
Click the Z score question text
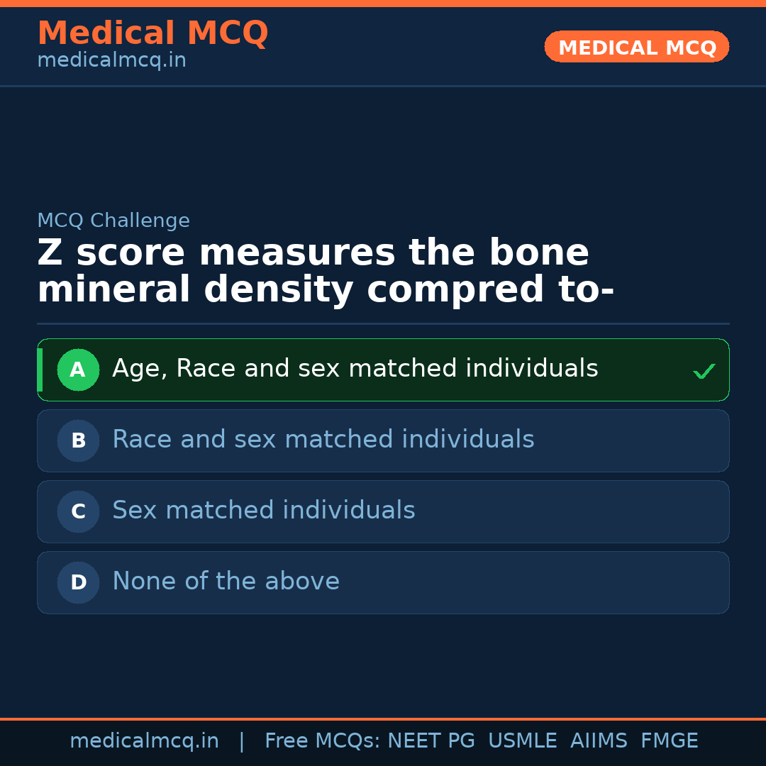click(325, 272)
